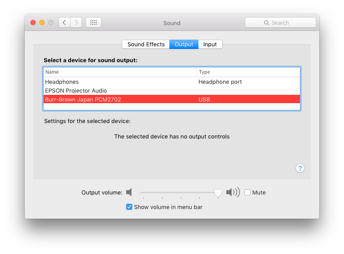Viewport: 344px width, 254px height.
Task: Click the high volume speaker icon
Action: point(232,192)
